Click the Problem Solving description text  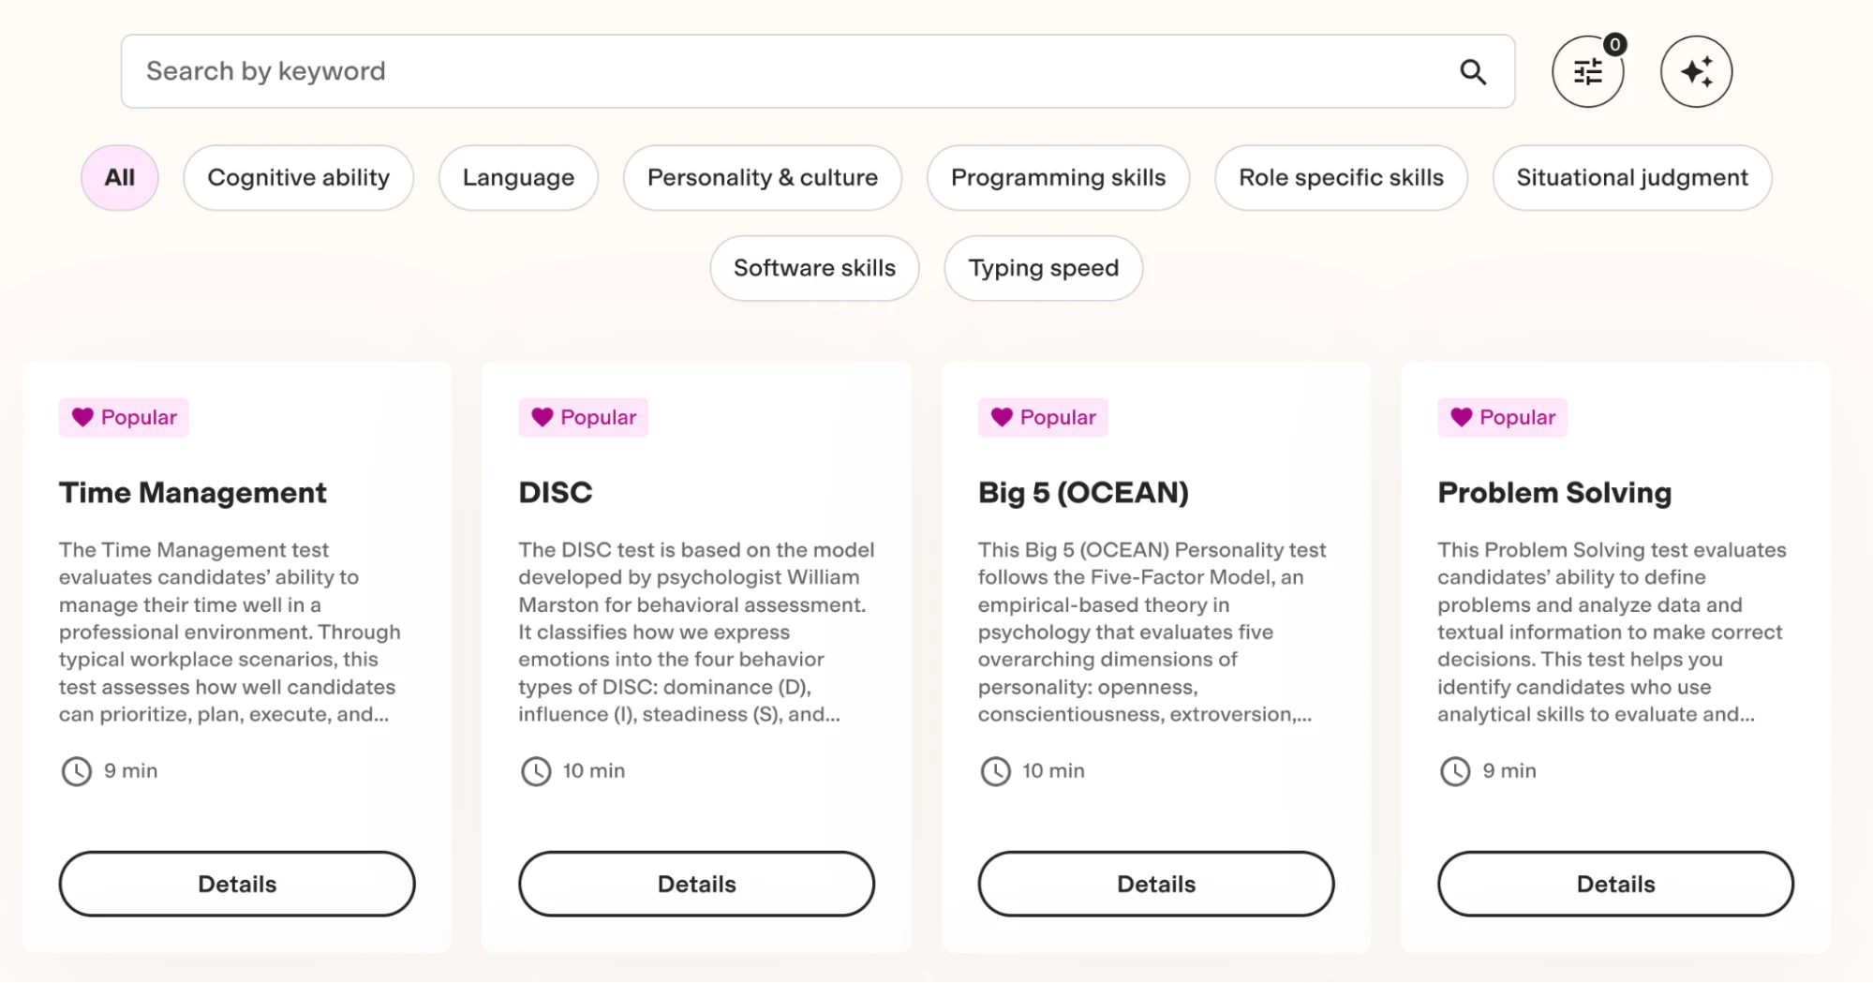[x=1613, y=633]
